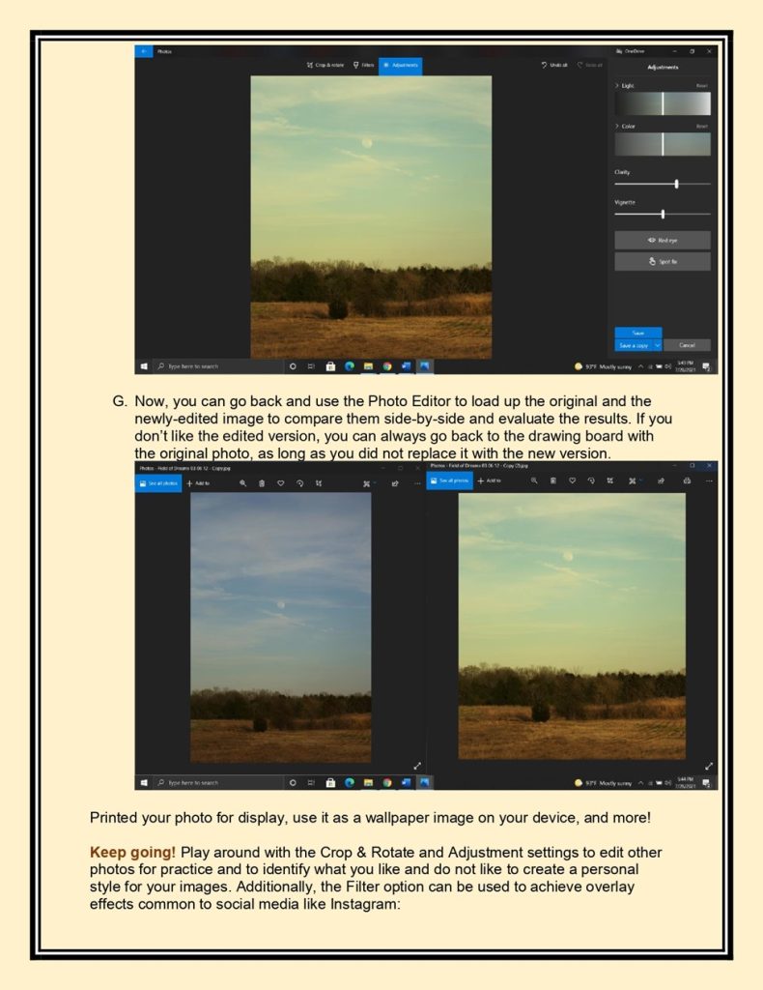Click fullscreen arrow in Copy (2).jpg window
Image resolution: width=763 pixels, height=990 pixels.
pos(709,766)
